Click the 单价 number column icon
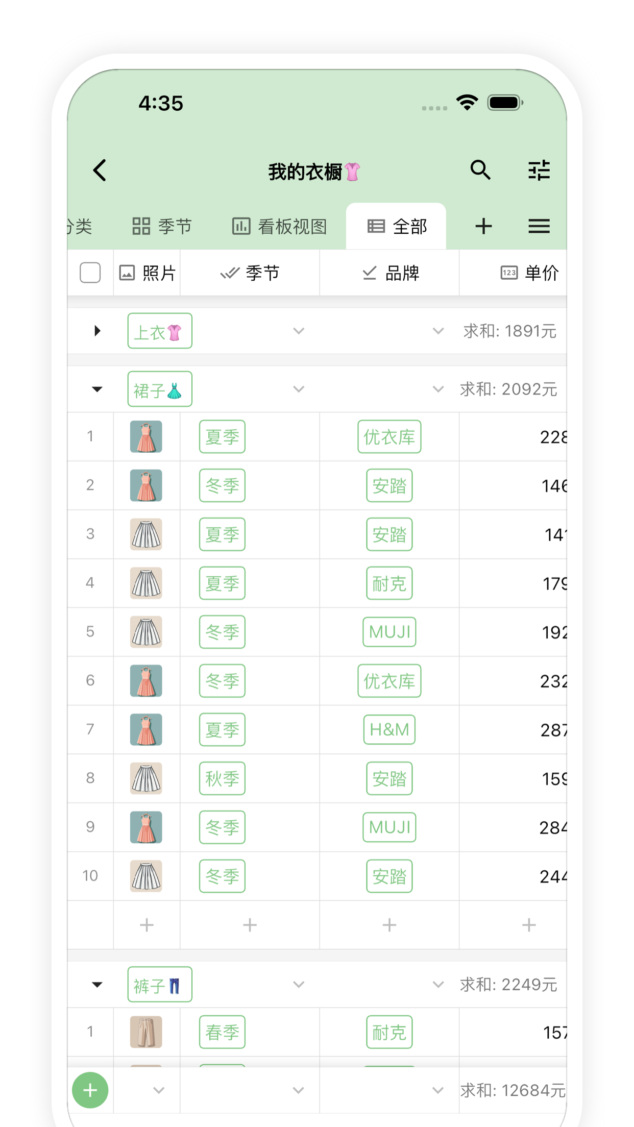The height and width of the screenshot is (1127, 634). click(508, 273)
